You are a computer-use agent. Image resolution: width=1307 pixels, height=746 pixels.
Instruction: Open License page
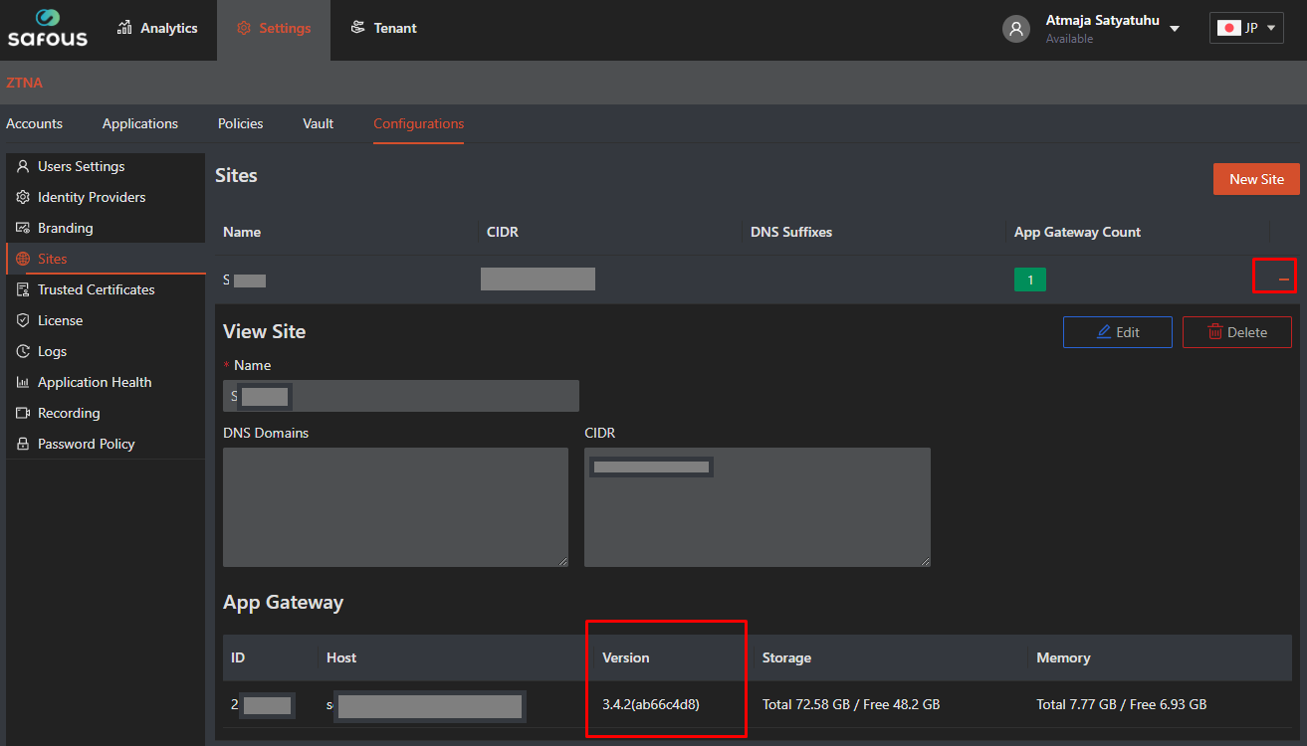pyautogui.click(x=60, y=320)
